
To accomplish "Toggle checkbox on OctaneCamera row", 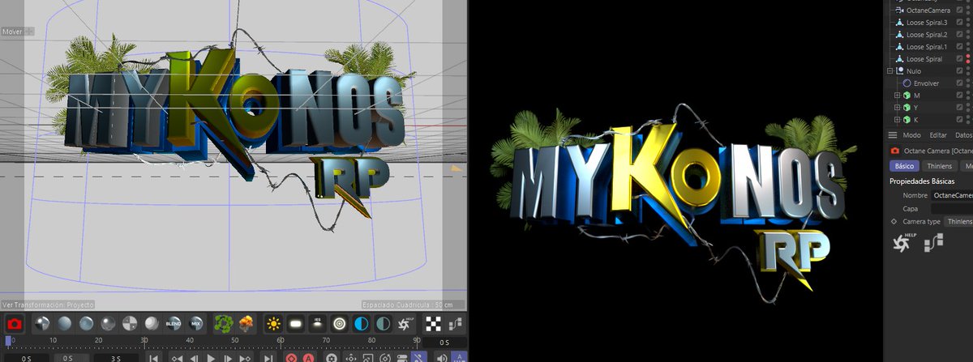I will coord(959,11).
